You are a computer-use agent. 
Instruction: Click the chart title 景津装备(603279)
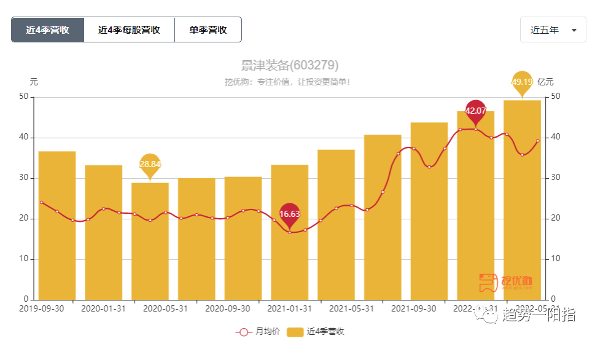pyautogui.click(x=290, y=65)
